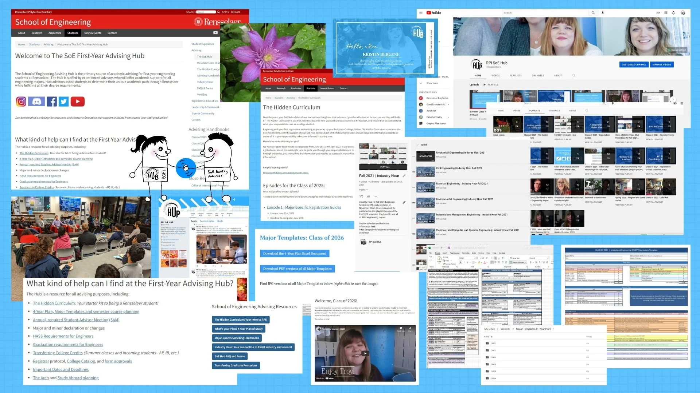Open the Study Abroad planning link

point(78,378)
